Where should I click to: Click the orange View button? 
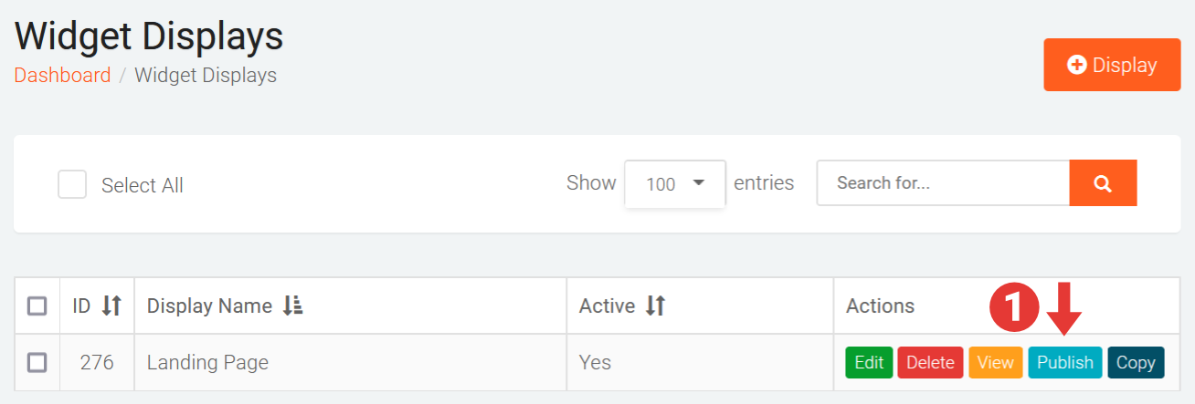click(x=995, y=362)
